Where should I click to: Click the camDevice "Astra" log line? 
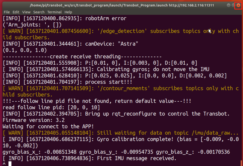coord(70,44)
